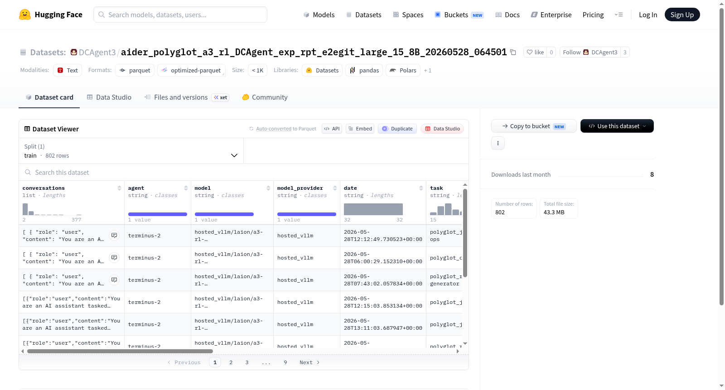This screenshot has width=725, height=390.
Task: Select the pandas library tag
Action: [x=364, y=70]
